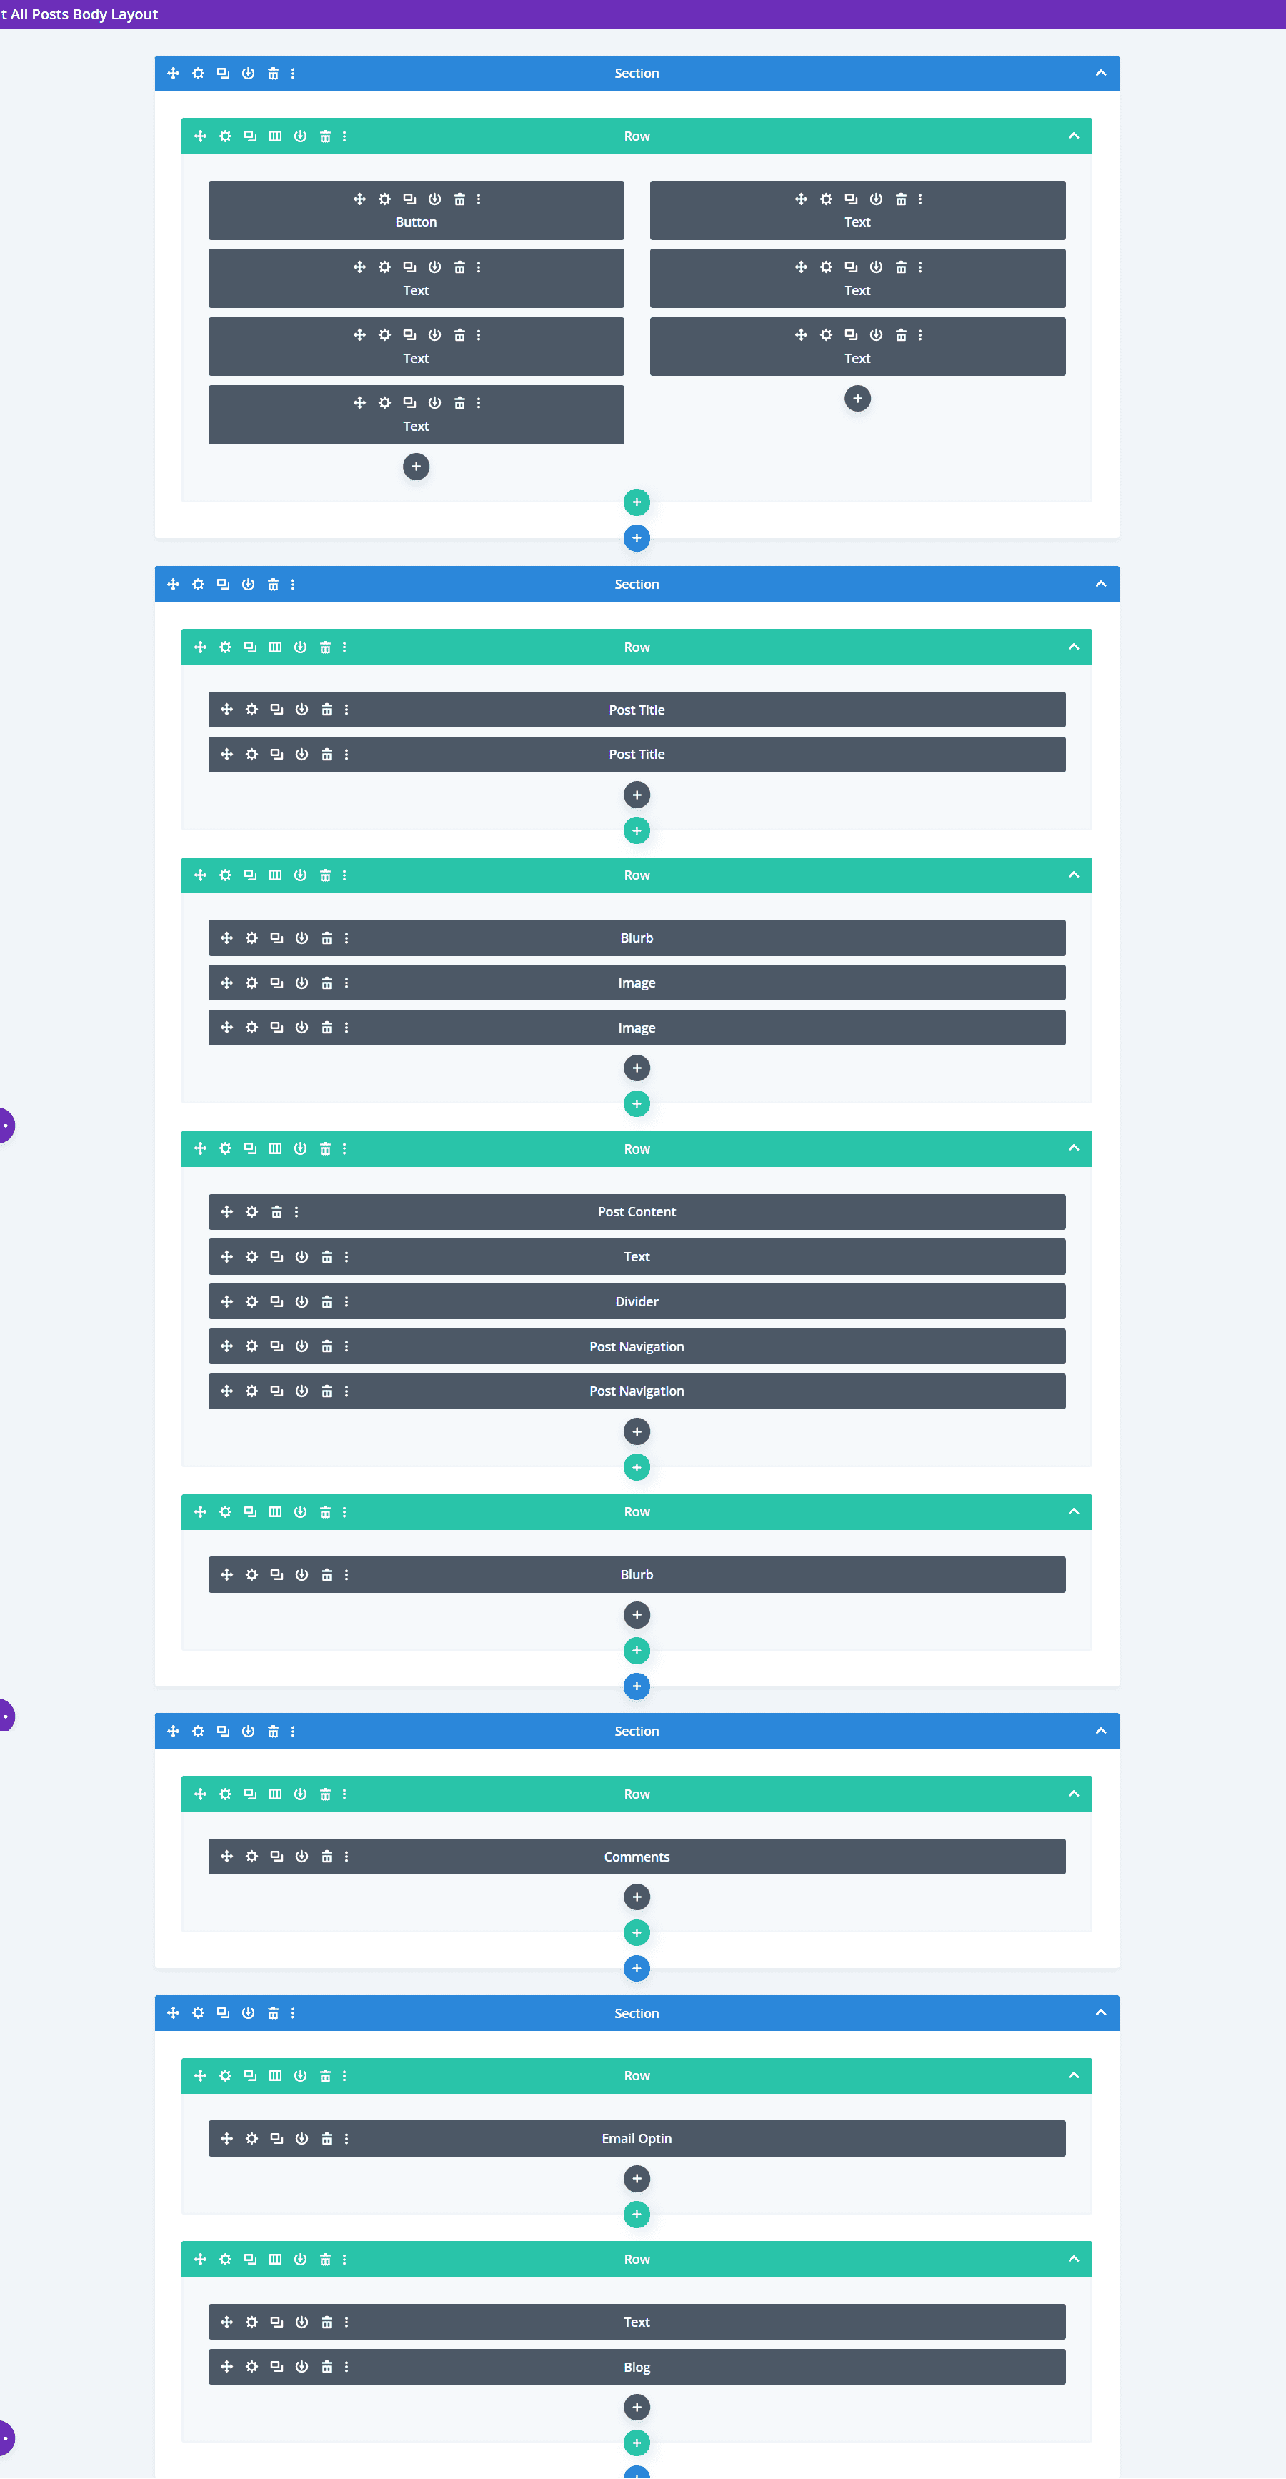This screenshot has width=1286, height=2479.
Task: Collapse the section containing Comments
Action: pyautogui.click(x=1100, y=1732)
